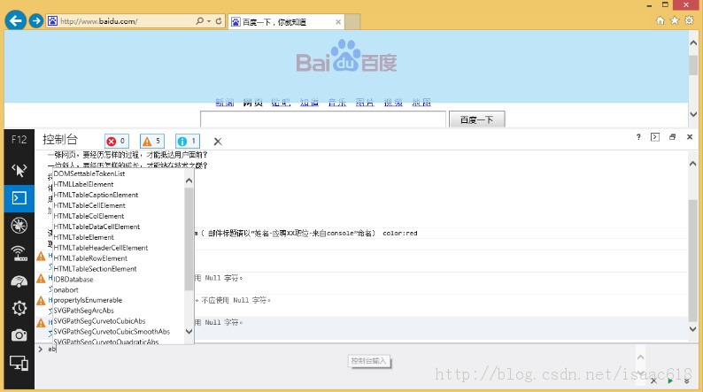Open the address bar dropdown arrow
This screenshot has width=703, height=392.
(209, 21)
